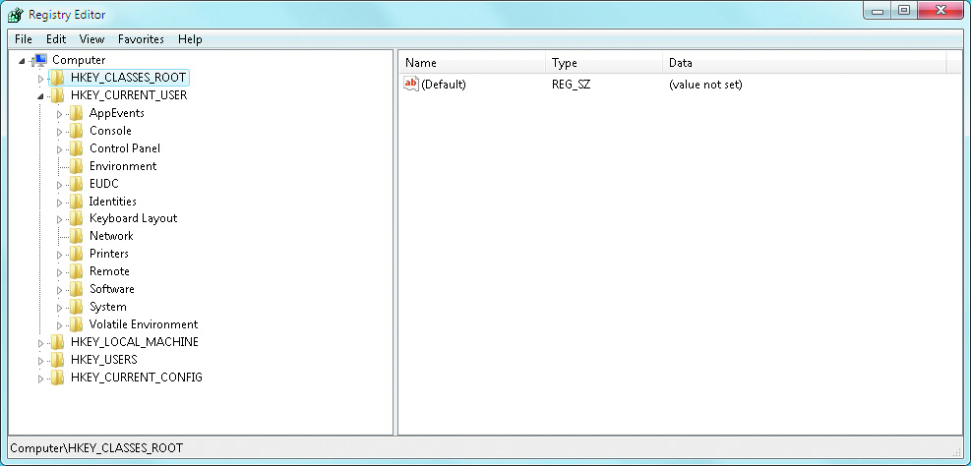The height and width of the screenshot is (466, 971).
Task: Expand the Control Panel key
Action: pos(59,149)
